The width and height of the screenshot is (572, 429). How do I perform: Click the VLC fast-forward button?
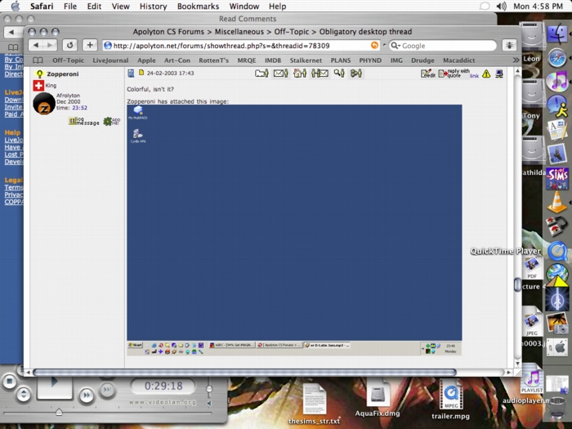[86, 395]
